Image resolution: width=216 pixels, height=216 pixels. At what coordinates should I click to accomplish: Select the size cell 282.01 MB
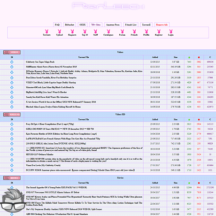pos(176,87)
